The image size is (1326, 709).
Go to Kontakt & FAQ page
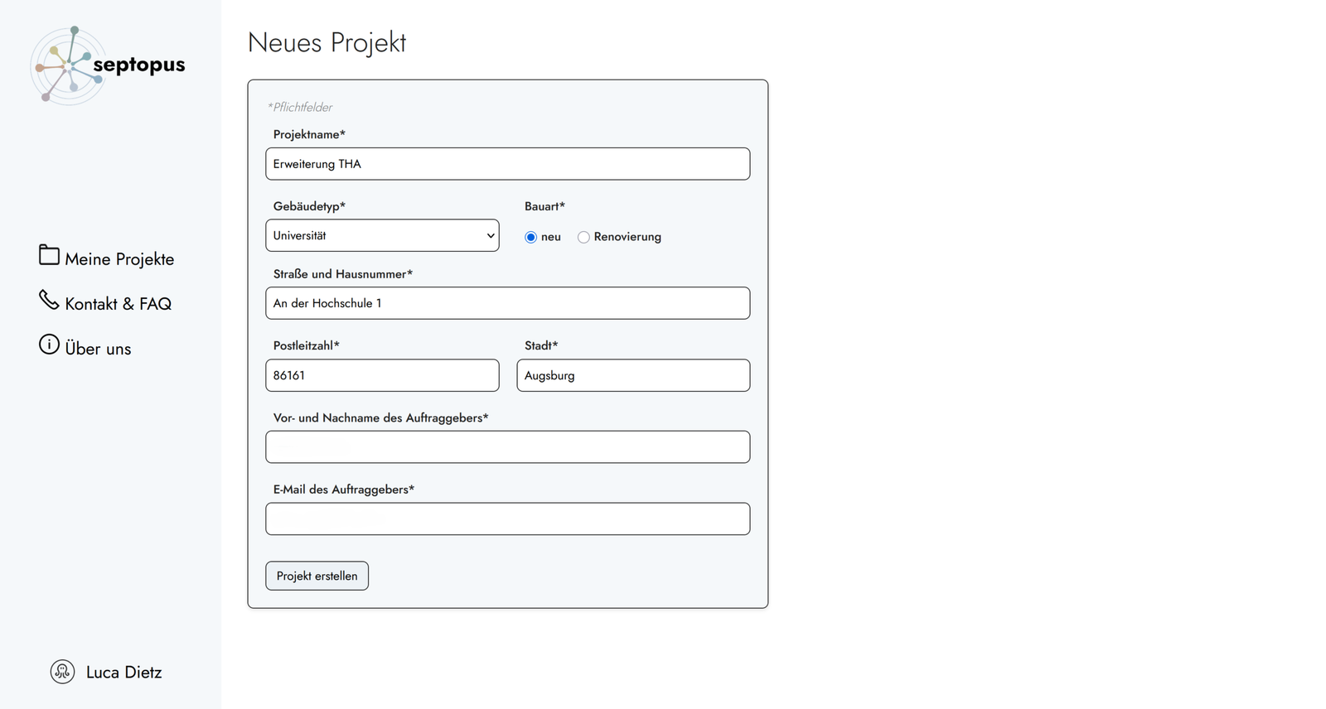pyautogui.click(x=118, y=304)
